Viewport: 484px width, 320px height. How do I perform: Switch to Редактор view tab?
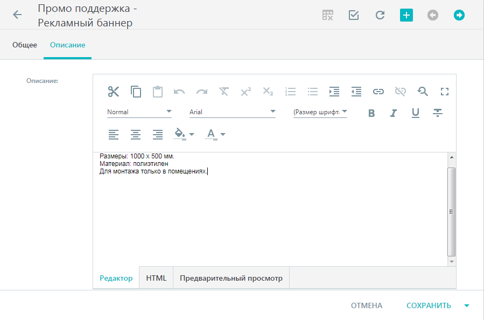(116, 278)
